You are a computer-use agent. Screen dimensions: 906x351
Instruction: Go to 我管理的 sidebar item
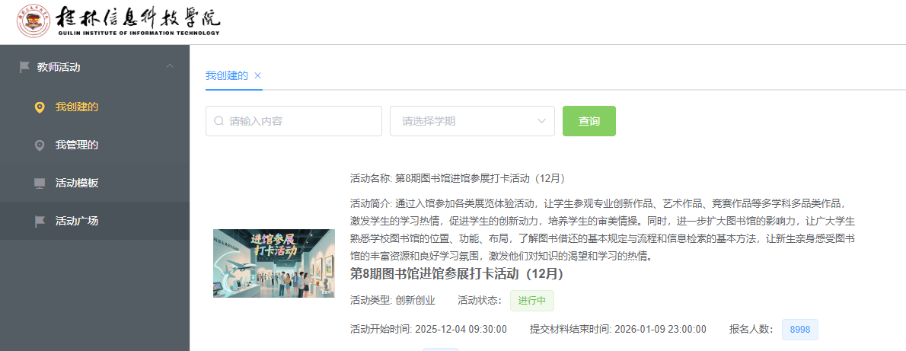click(x=77, y=145)
